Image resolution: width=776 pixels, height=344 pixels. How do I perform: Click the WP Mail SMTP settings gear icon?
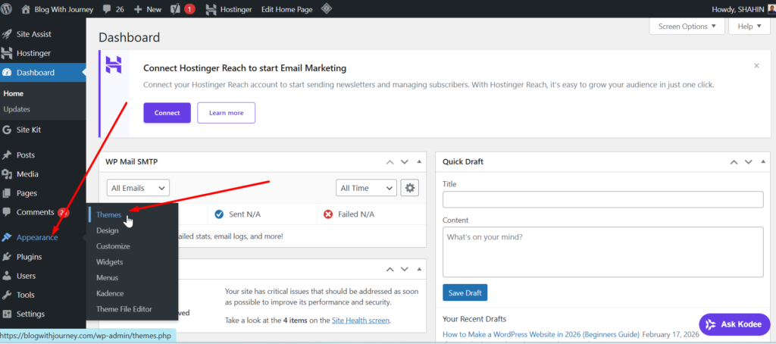409,188
